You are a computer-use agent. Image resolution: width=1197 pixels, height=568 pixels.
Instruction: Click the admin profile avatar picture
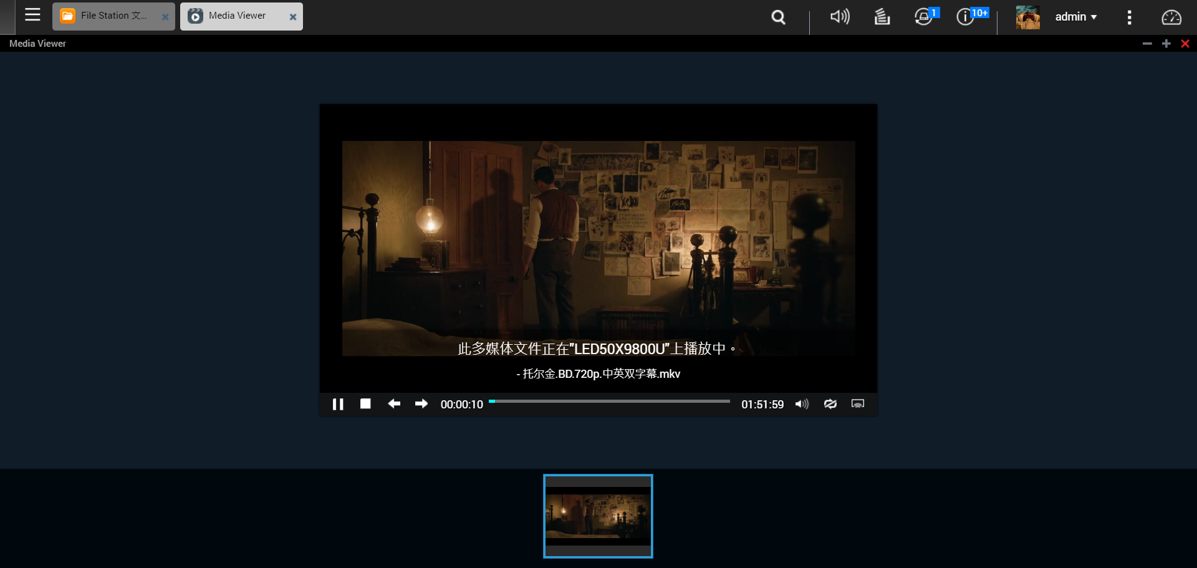(1027, 17)
